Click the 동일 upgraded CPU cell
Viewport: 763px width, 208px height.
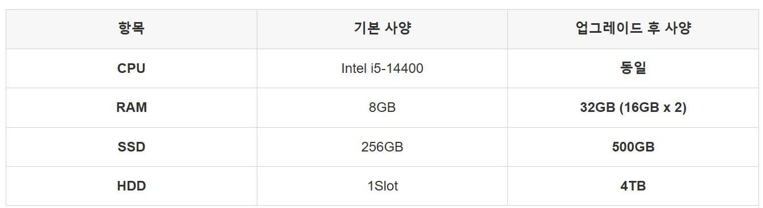[x=633, y=68]
